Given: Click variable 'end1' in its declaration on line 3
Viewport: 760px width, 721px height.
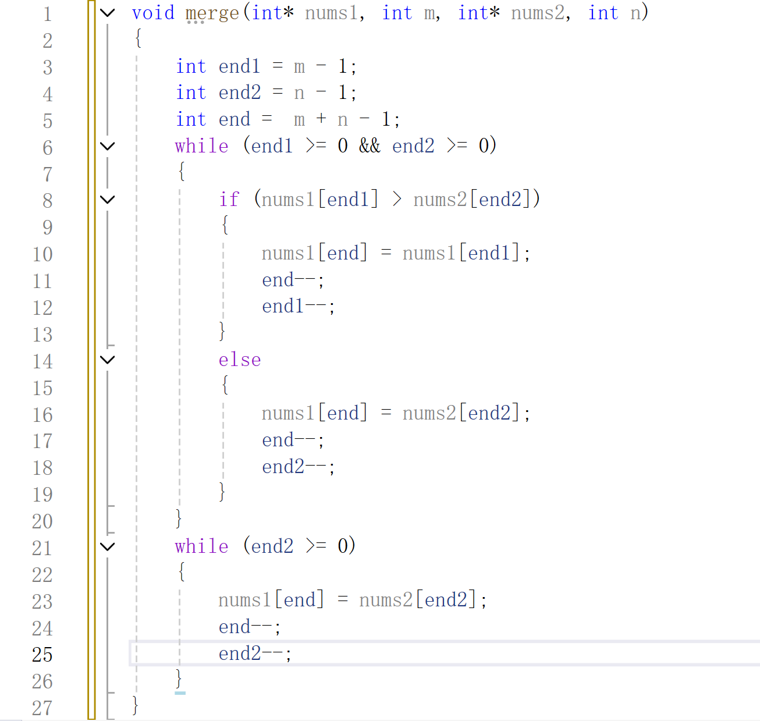Looking at the screenshot, I should (239, 66).
